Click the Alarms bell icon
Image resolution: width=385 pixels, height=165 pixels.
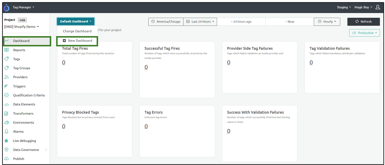point(6,131)
